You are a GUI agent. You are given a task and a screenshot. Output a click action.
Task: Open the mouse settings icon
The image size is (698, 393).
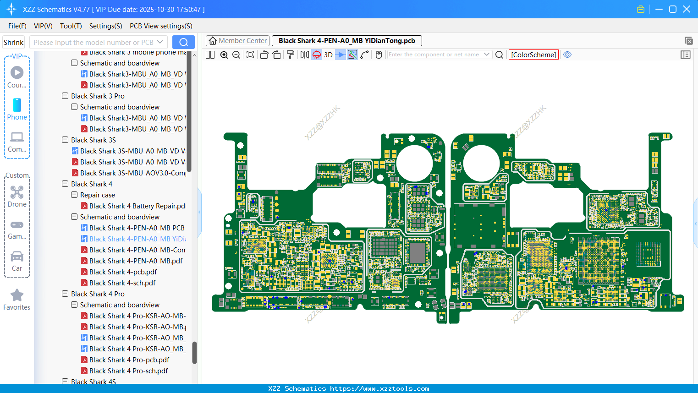[378, 55]
